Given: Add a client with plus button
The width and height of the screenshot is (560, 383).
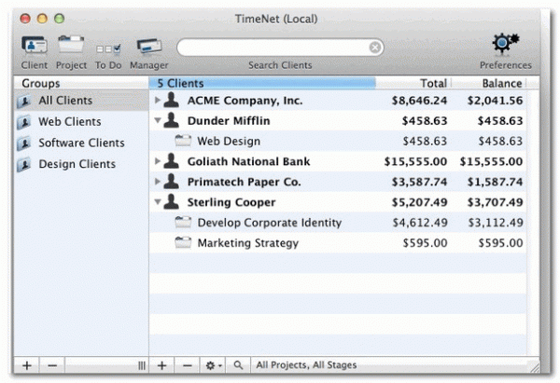Looking at the screenshot, I should 161,365.
